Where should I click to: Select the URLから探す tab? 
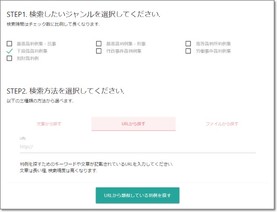[133, 124]
